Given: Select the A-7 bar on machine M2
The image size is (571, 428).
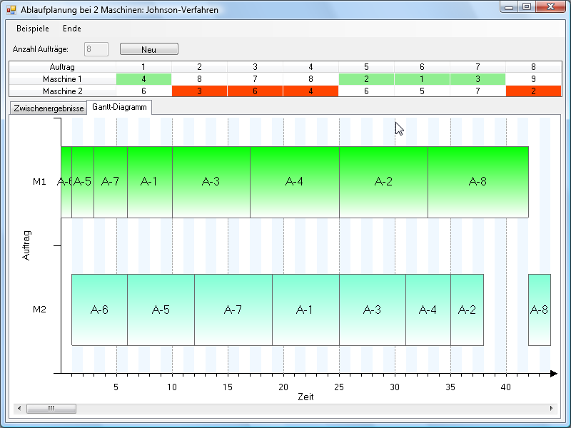Looking at the screenshot, I should click(x=233, y=310).
